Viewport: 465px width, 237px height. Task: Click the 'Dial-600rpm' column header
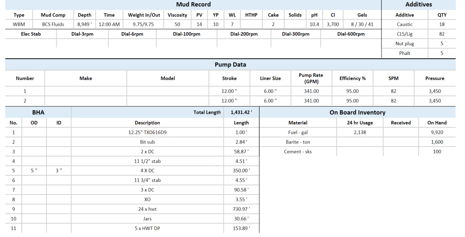pyautogui.click(x=351, y=34)
